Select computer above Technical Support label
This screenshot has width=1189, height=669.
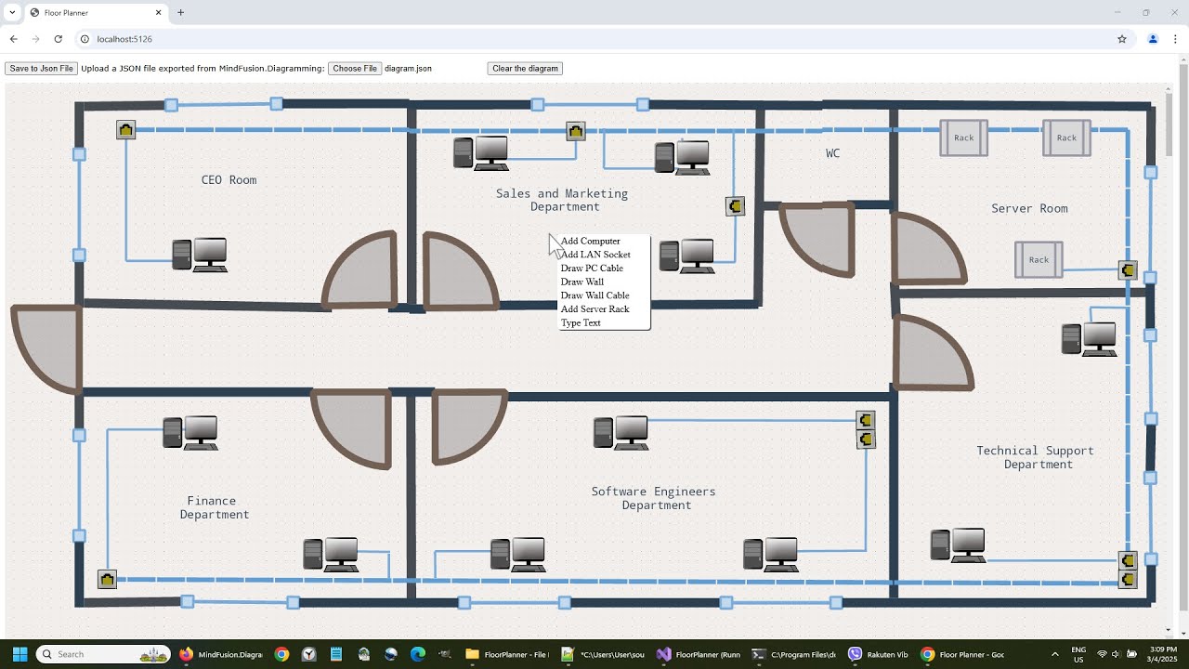pos(1089,339)
